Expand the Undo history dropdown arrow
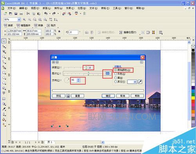Image resolution: width=196 pixels, height=154 pixels. (x=50, y=14)
